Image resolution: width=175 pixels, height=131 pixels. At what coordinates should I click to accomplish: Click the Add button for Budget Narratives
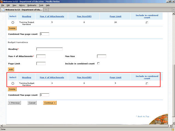click(11, 69)
